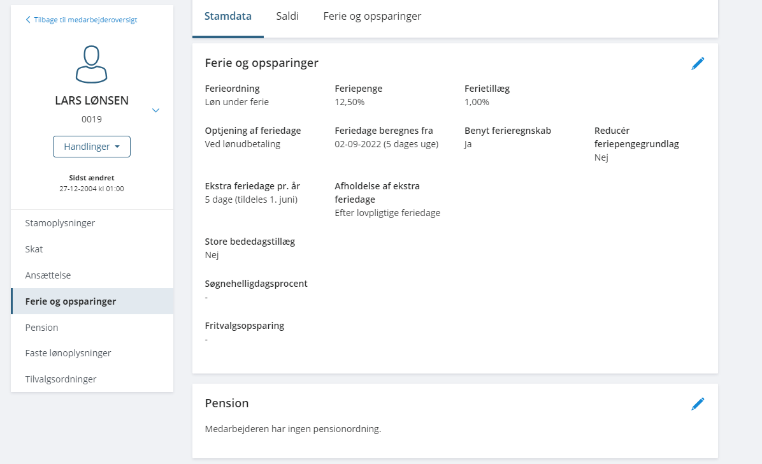Expand the chevron beside LARS LØNSEN
Screen dimensions: 762x464
pyautogui.click(x=155, y=110)
